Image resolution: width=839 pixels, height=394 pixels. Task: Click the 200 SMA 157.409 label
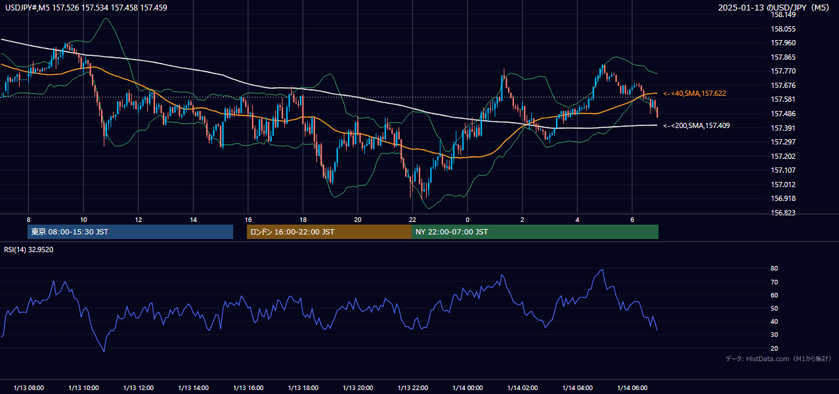(x=697, y=125)
